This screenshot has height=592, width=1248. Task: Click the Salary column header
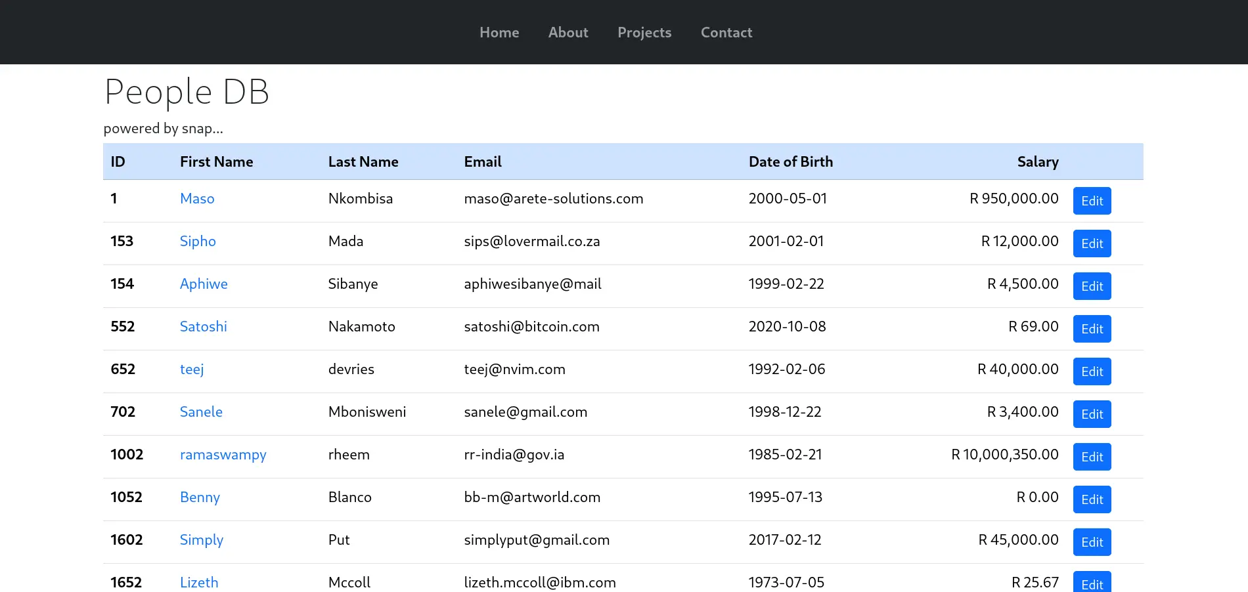tap(1038, 161)
